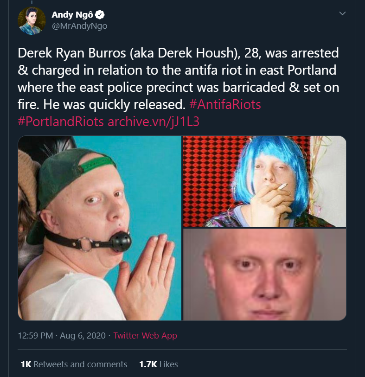The image size is (365, 377).
Task: Visit the @MrAndyNgo handle link
Action: [80, 26]
